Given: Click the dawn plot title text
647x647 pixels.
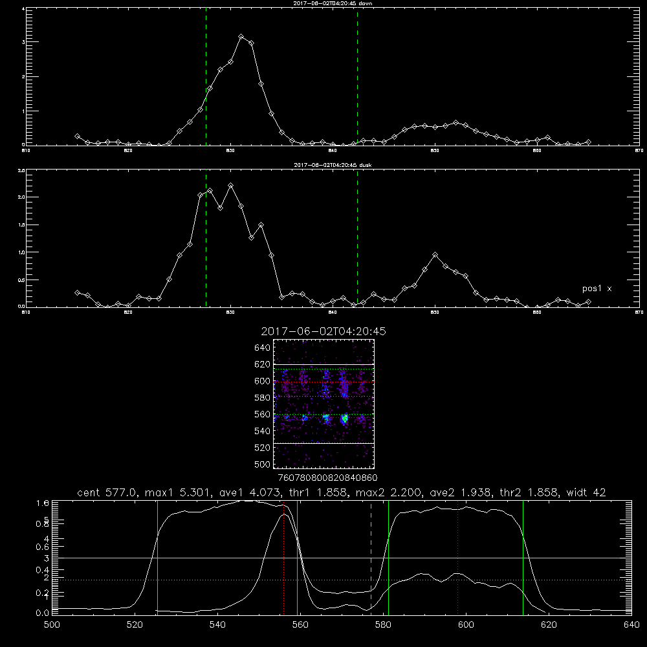Looking at the screenshot, I should (x=333, y=3).
